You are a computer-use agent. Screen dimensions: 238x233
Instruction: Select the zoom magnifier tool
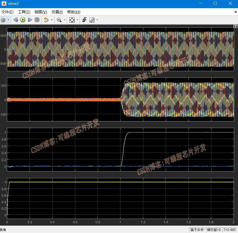pos(59,20)
